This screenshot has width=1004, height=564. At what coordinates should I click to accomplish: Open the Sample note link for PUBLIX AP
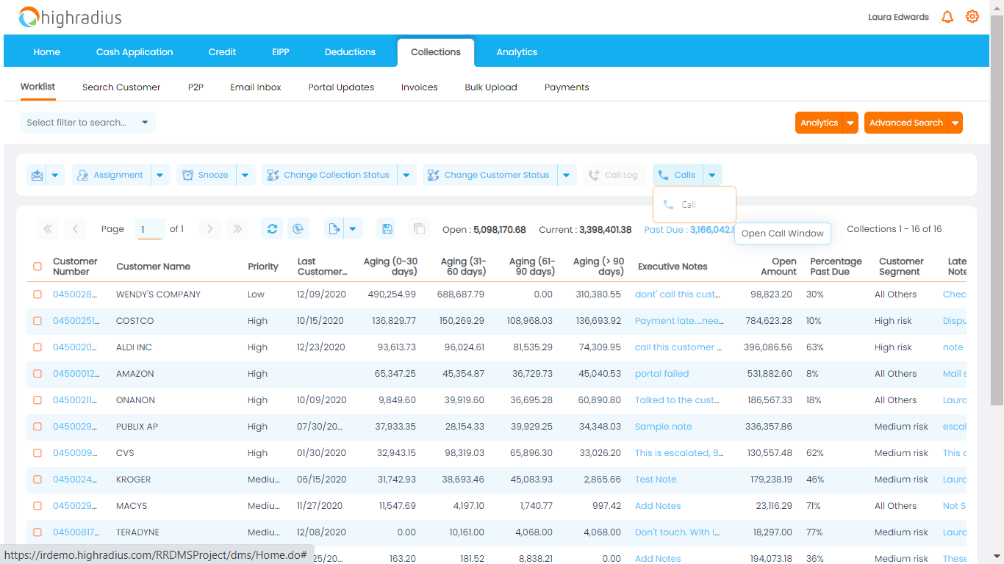[663, 426]
